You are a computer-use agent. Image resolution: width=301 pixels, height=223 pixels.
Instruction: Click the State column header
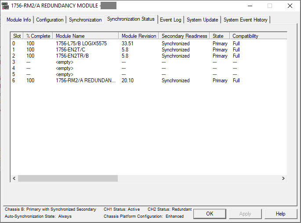point(220,36)
